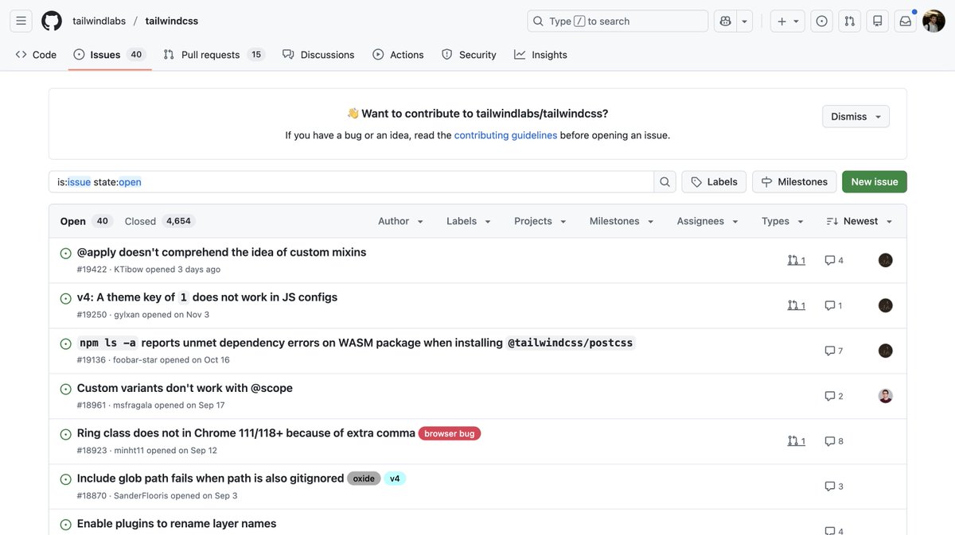Switch to the Issues tab
The image size is (955, 535).
[109, 55]
